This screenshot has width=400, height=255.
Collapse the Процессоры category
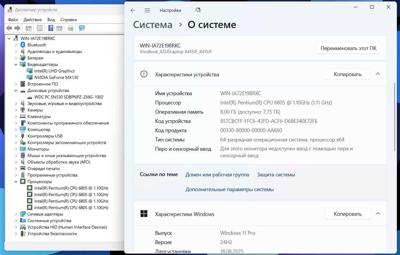16,182
